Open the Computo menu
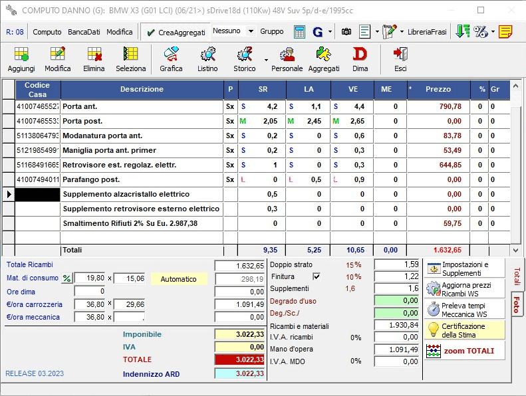The image size is (526, 396). tap(47, 32)
